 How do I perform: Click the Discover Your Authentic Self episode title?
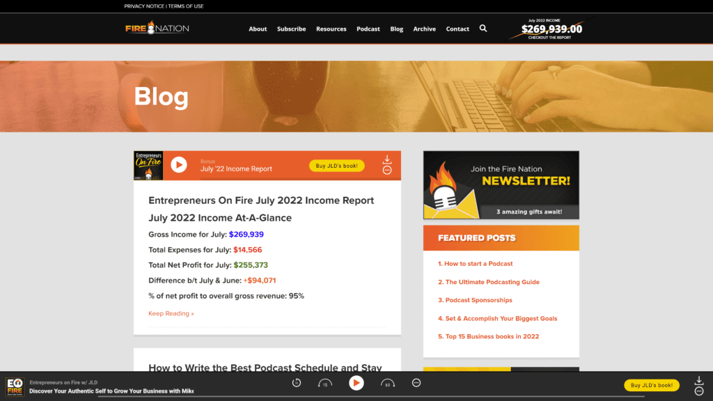111,391
